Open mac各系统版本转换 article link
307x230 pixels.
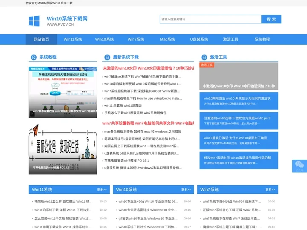(x=142, y=132)
